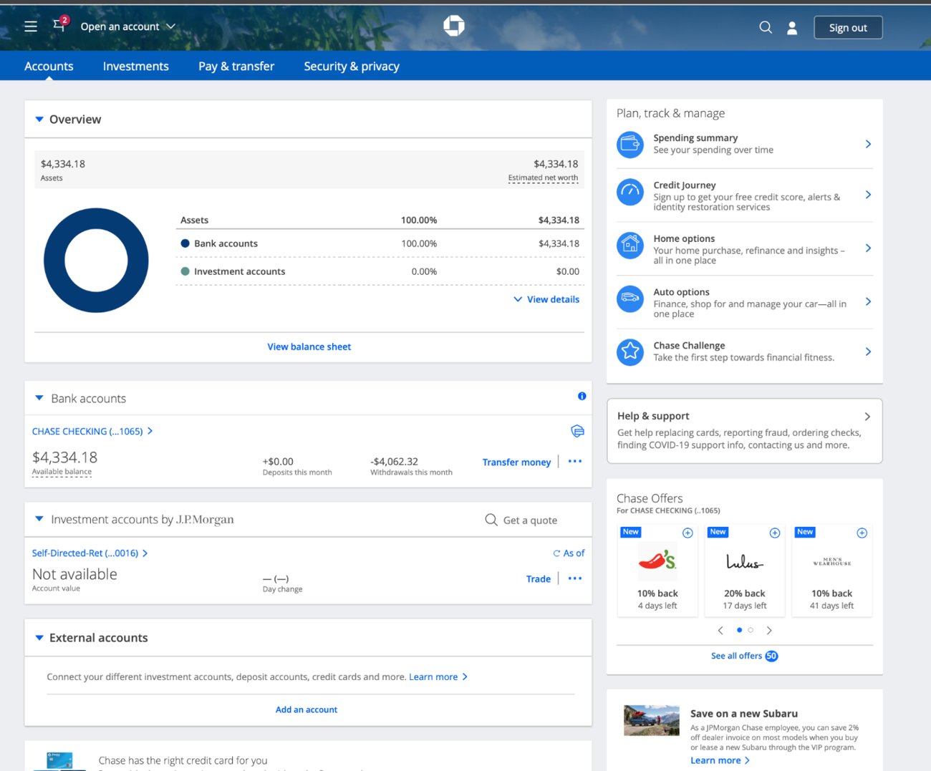
Task: Go to the Investments tab
Action: pos(136,66)
